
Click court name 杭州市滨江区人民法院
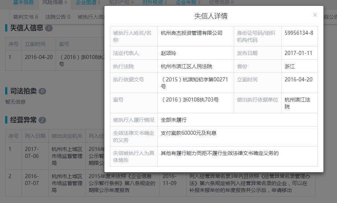(186, 66)
